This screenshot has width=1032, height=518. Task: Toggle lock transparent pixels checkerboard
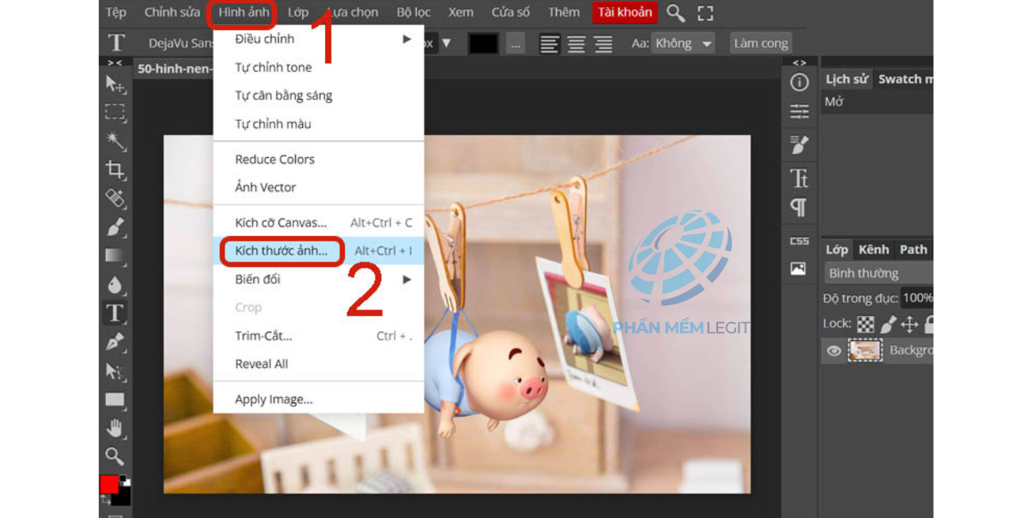[866, 324]
